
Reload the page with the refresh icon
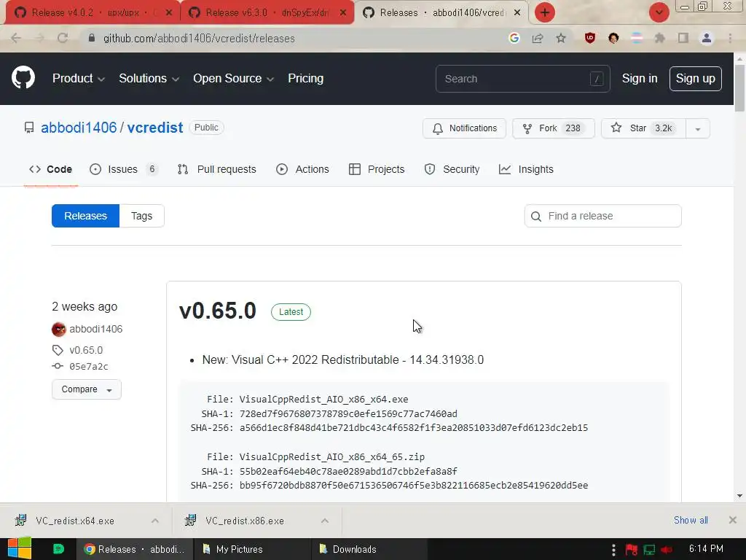tap(63, 38)
